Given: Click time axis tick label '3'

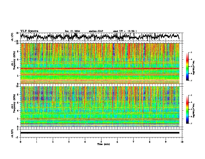Looking at the screenshot, I should (x=69, y=142).
